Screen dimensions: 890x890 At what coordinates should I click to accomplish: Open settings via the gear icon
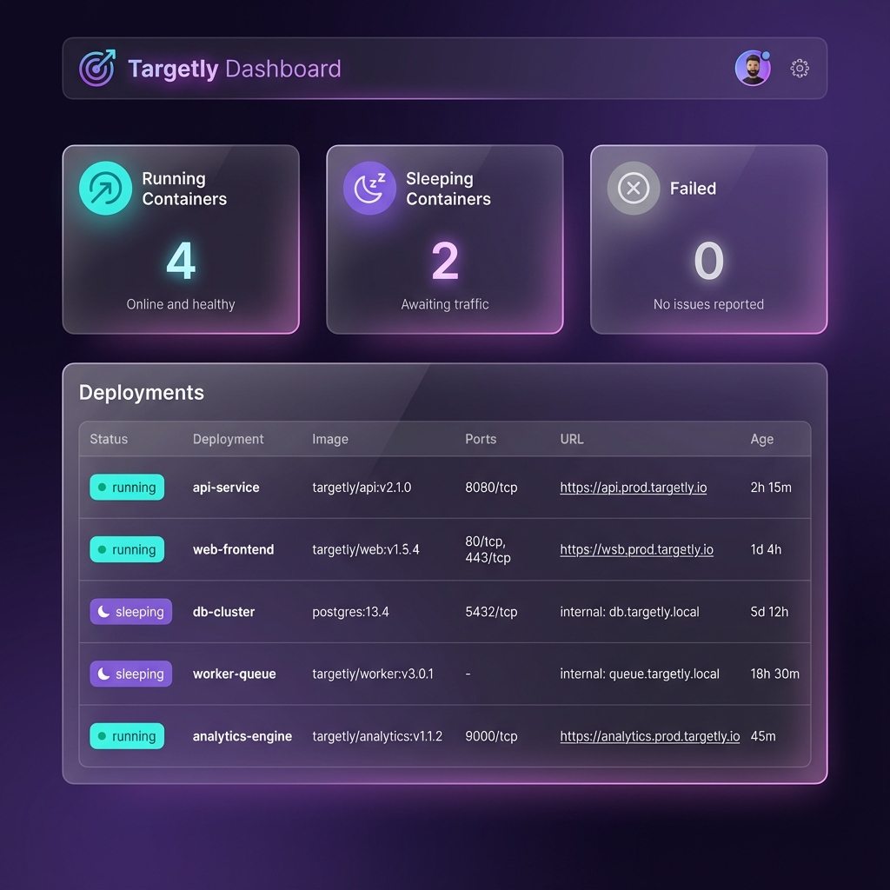click(800, 68)
